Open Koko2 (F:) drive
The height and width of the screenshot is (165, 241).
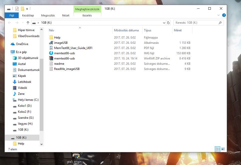(x=24, y=112)
